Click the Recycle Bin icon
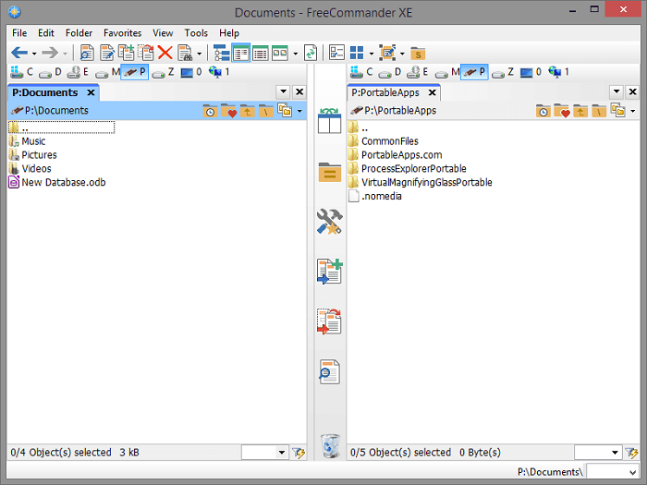Viewport: 647px width, 485px height. [330, 446]
